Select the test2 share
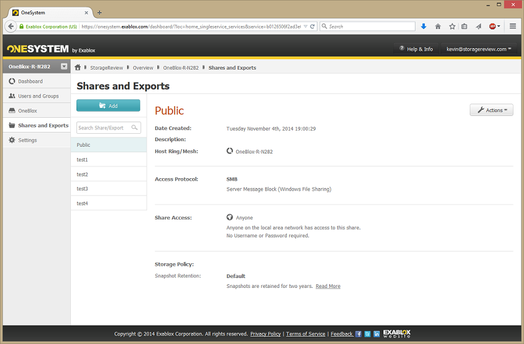Screen dimensions: 524x344 click(x=108, y=174)
